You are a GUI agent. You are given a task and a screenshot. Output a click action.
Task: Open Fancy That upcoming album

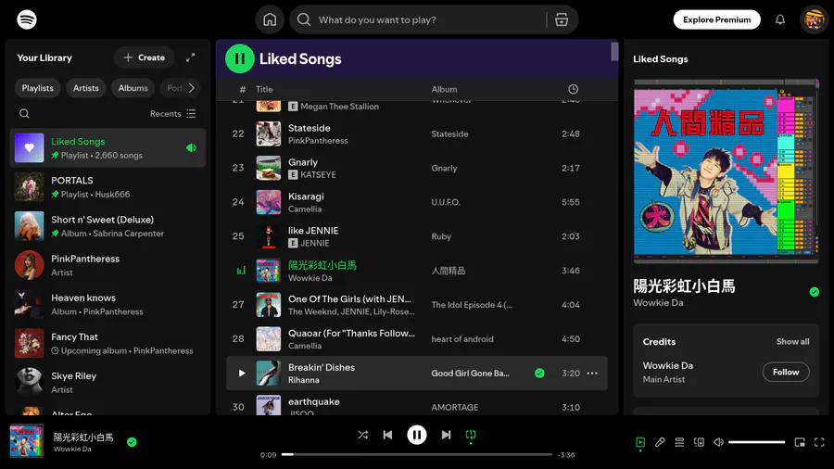point(107,343)
